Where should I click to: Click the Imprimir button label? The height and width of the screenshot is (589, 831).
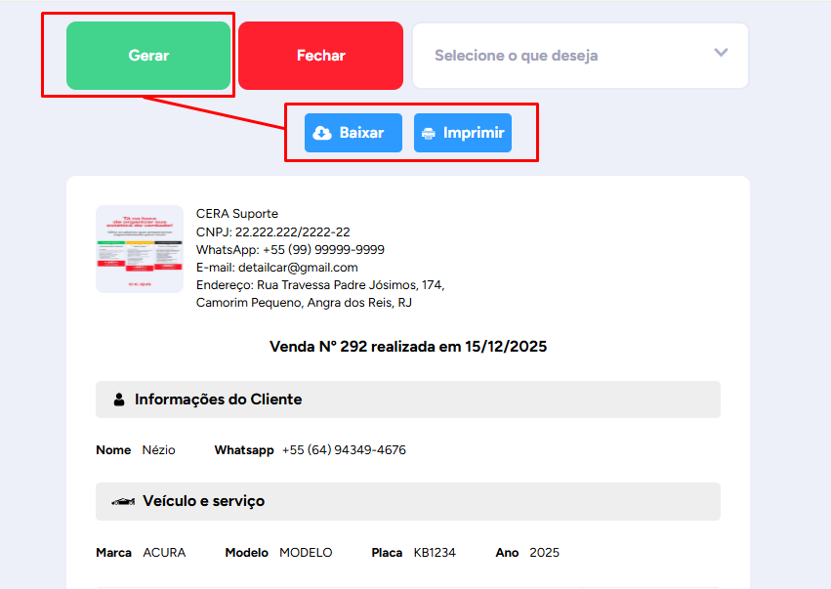click(474, 133)
